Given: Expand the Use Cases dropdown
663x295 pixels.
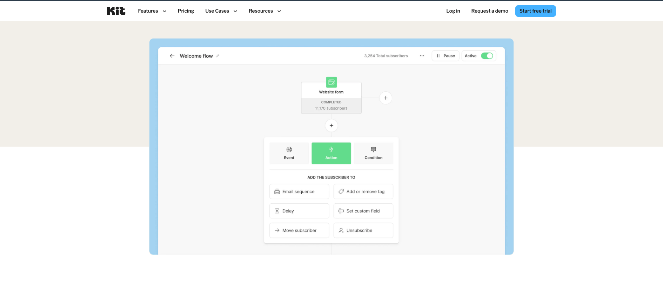Looking at the screenshot, I should pos(221,11).
